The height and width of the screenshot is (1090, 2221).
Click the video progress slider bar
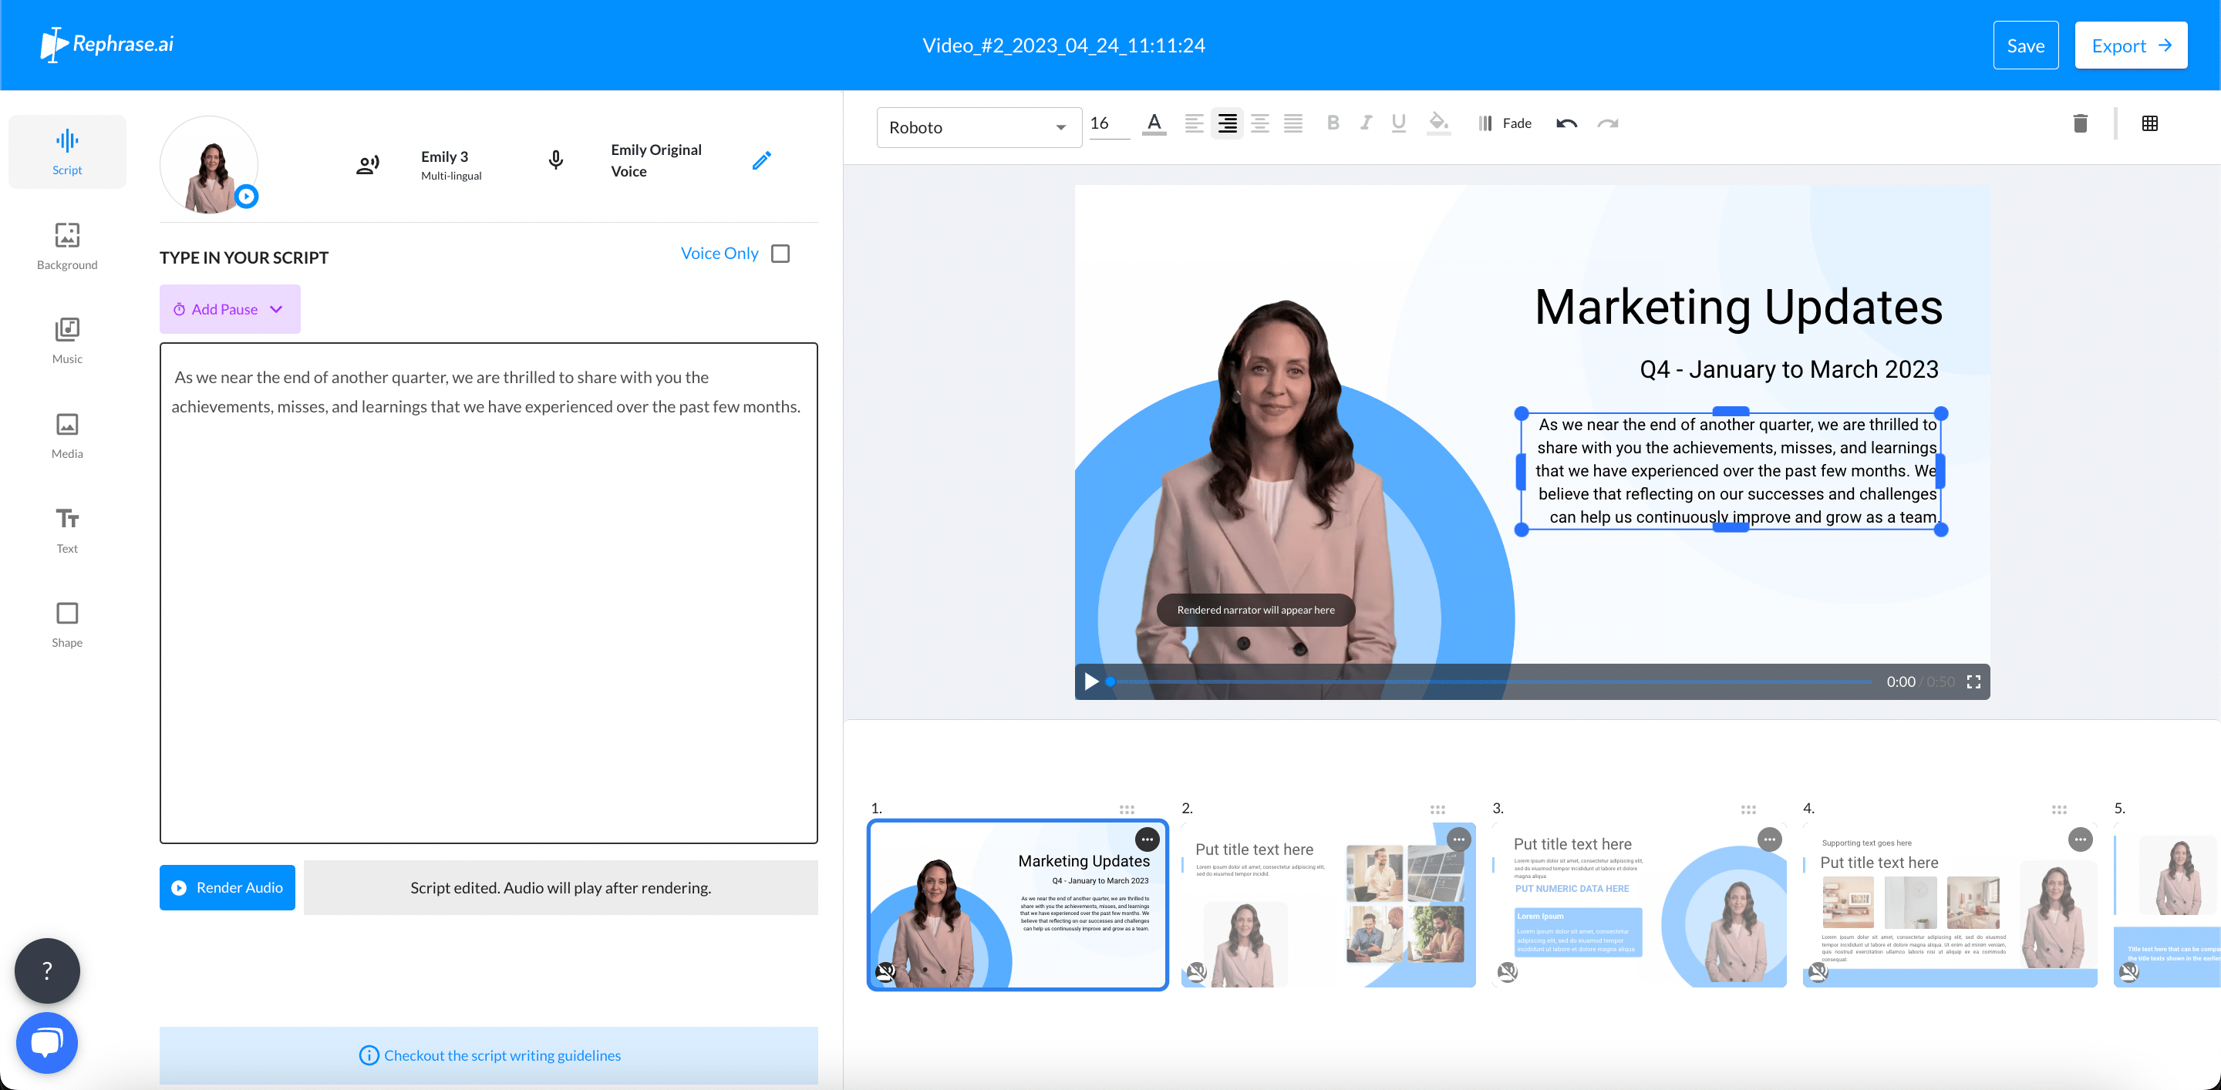click(1491, 681)
